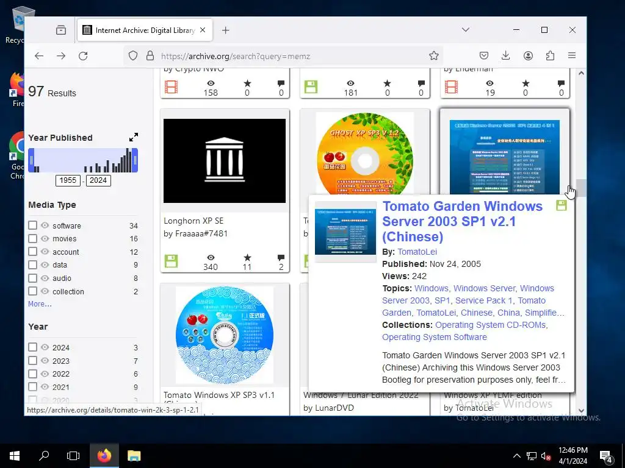625x468 pixels.
Task: Click software media icon in hover popup
Action: pyautogui.click(x=562, y=206)
